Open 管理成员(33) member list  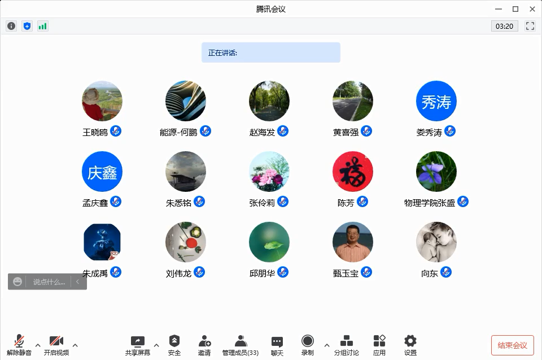tap(241, 345)
